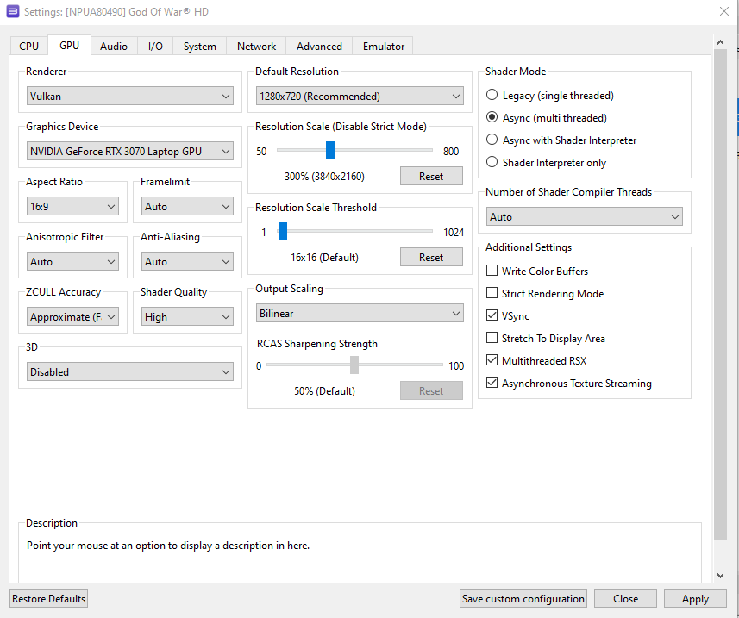Image resolution: width=739 pixels, height=618 pixels.
Task: Choose Async with Shader Interpreter
Action: coord(492,140)
